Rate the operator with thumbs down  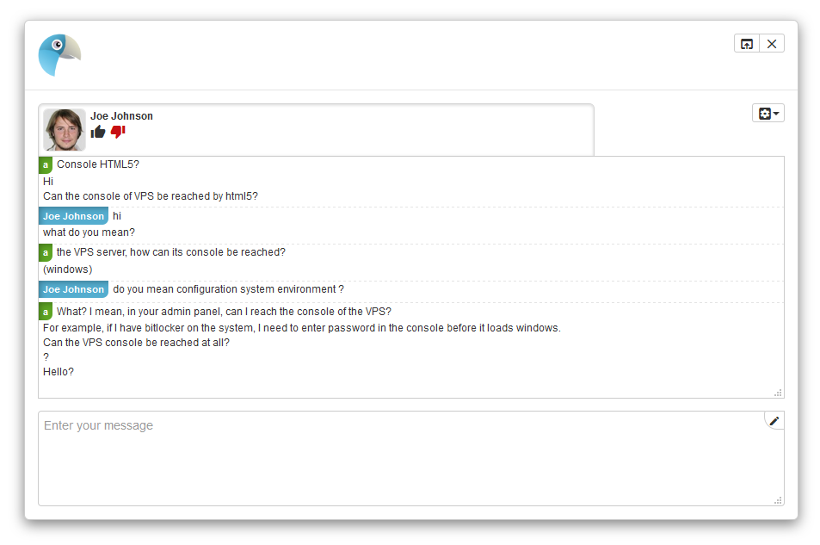click(x=118, y=132)
